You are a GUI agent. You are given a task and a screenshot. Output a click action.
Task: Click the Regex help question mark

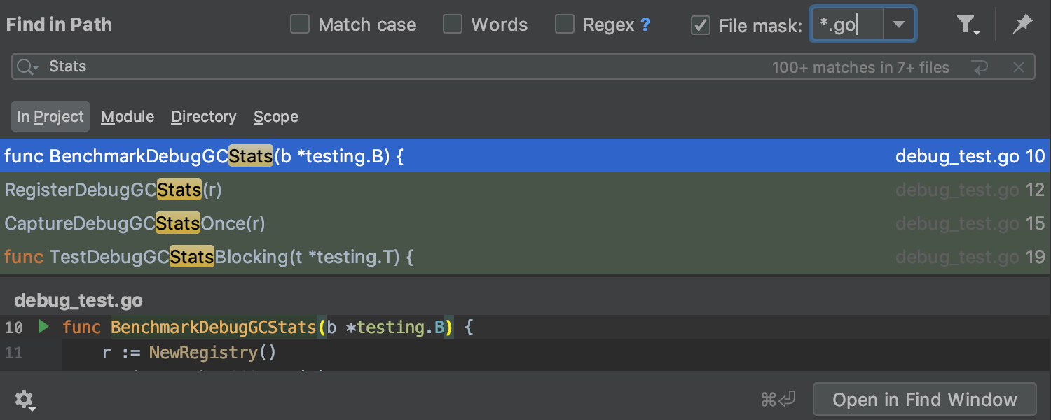pos(645,25)
